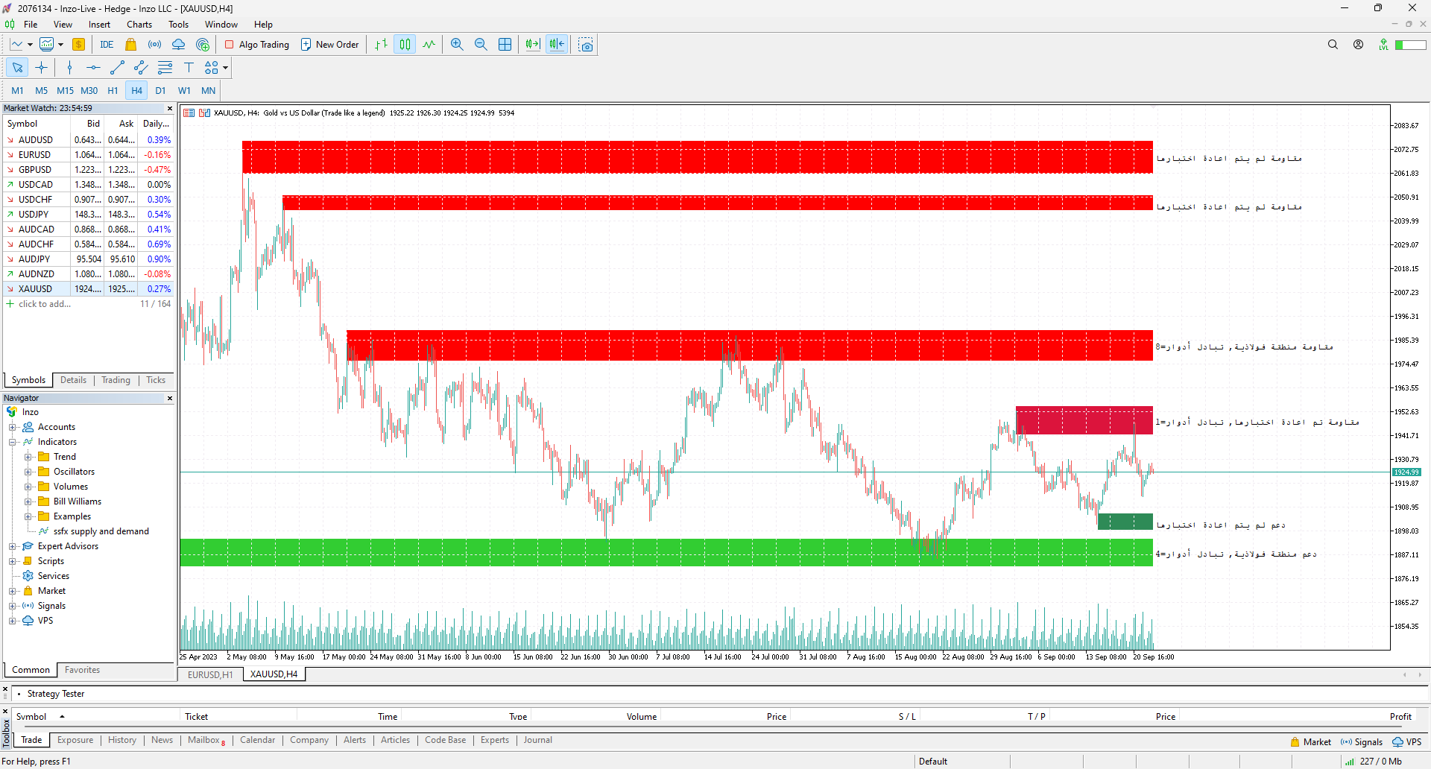Select the Crosshair tool
The image size is (1431, 769).
pyautogui.click(x=42, y=67)
